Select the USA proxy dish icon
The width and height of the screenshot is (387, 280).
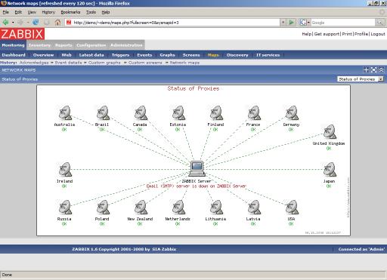pos(292,208)
